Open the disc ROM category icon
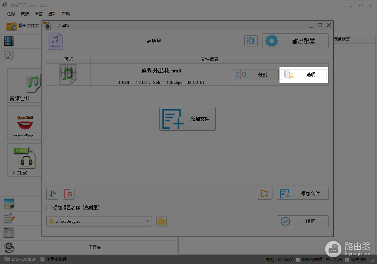Image resolution: width=377 pixels, height=264 pixels. [9, 232]
